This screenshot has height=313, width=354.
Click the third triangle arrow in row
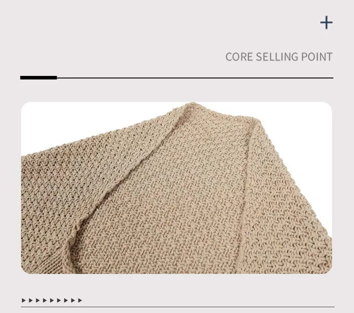click(x=38, y=300)
